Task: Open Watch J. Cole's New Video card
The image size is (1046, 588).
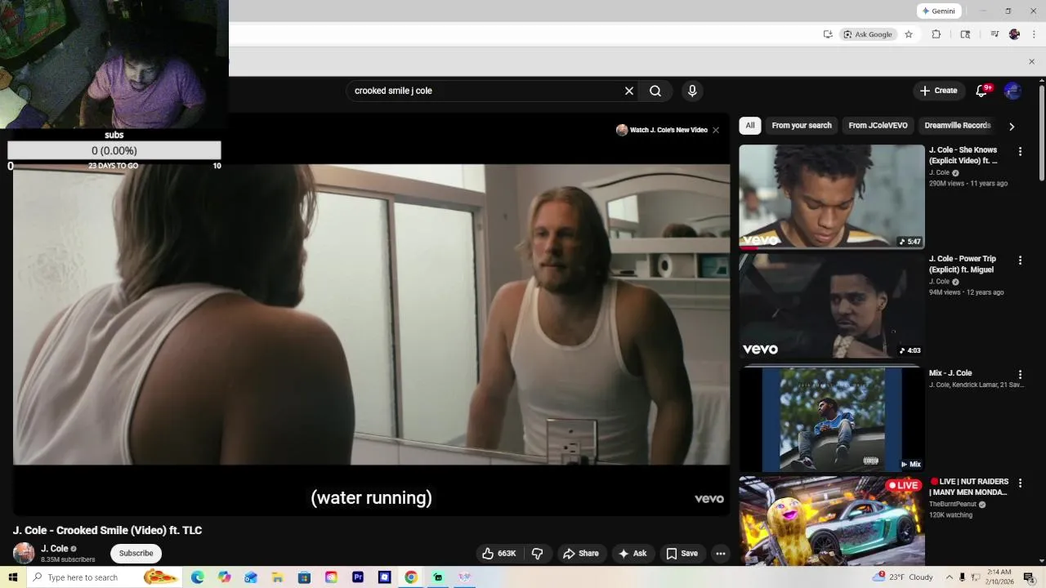Action: [662, 130]
